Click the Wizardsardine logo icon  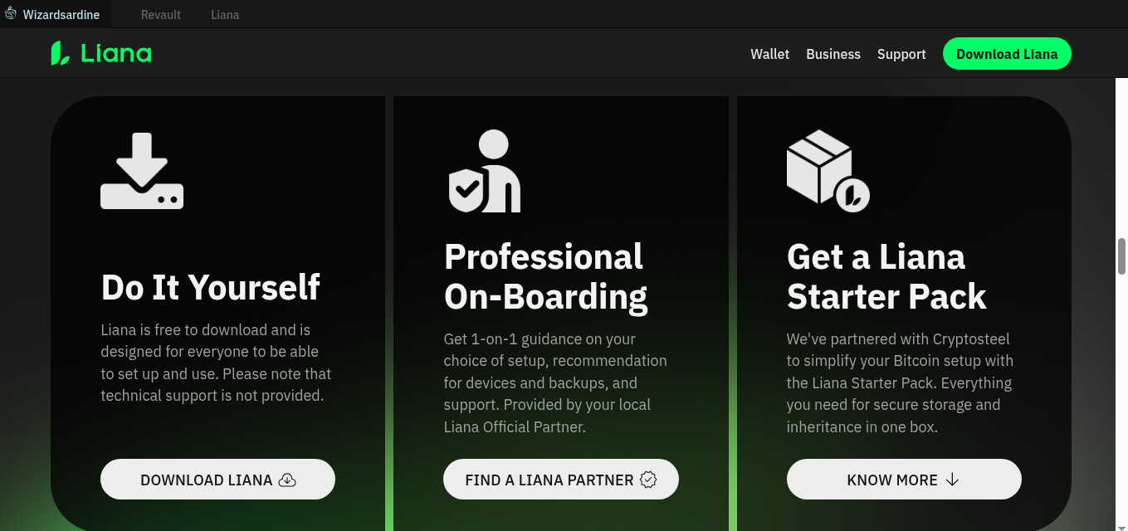(11, 14)
